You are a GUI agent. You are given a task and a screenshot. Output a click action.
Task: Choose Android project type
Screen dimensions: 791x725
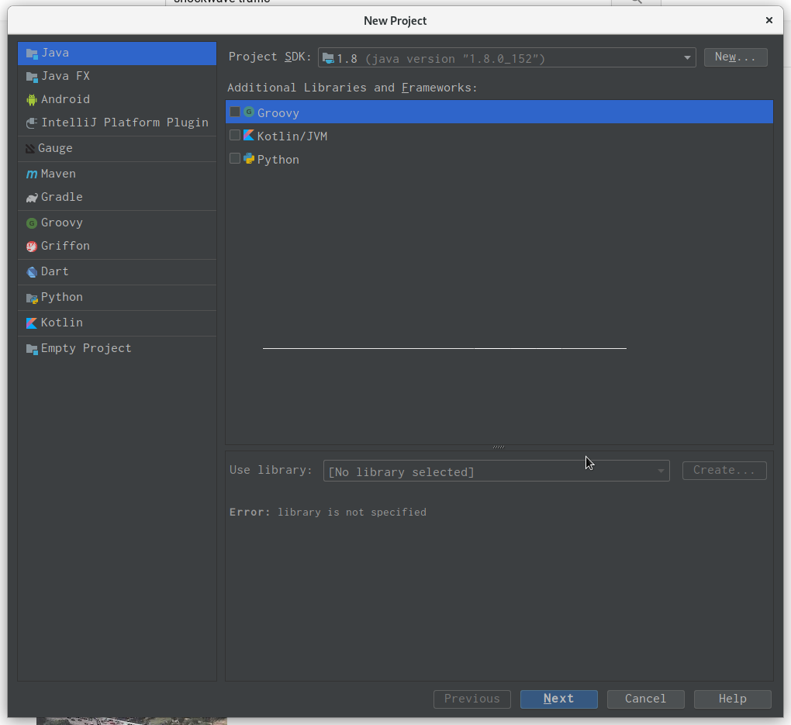(117, 100)
